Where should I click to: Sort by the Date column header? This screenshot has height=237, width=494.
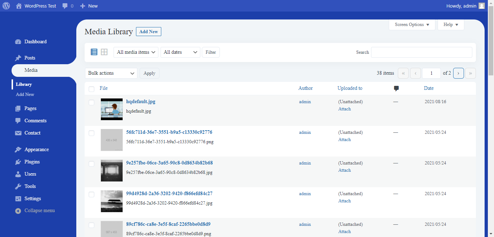(x=429, y=88)
